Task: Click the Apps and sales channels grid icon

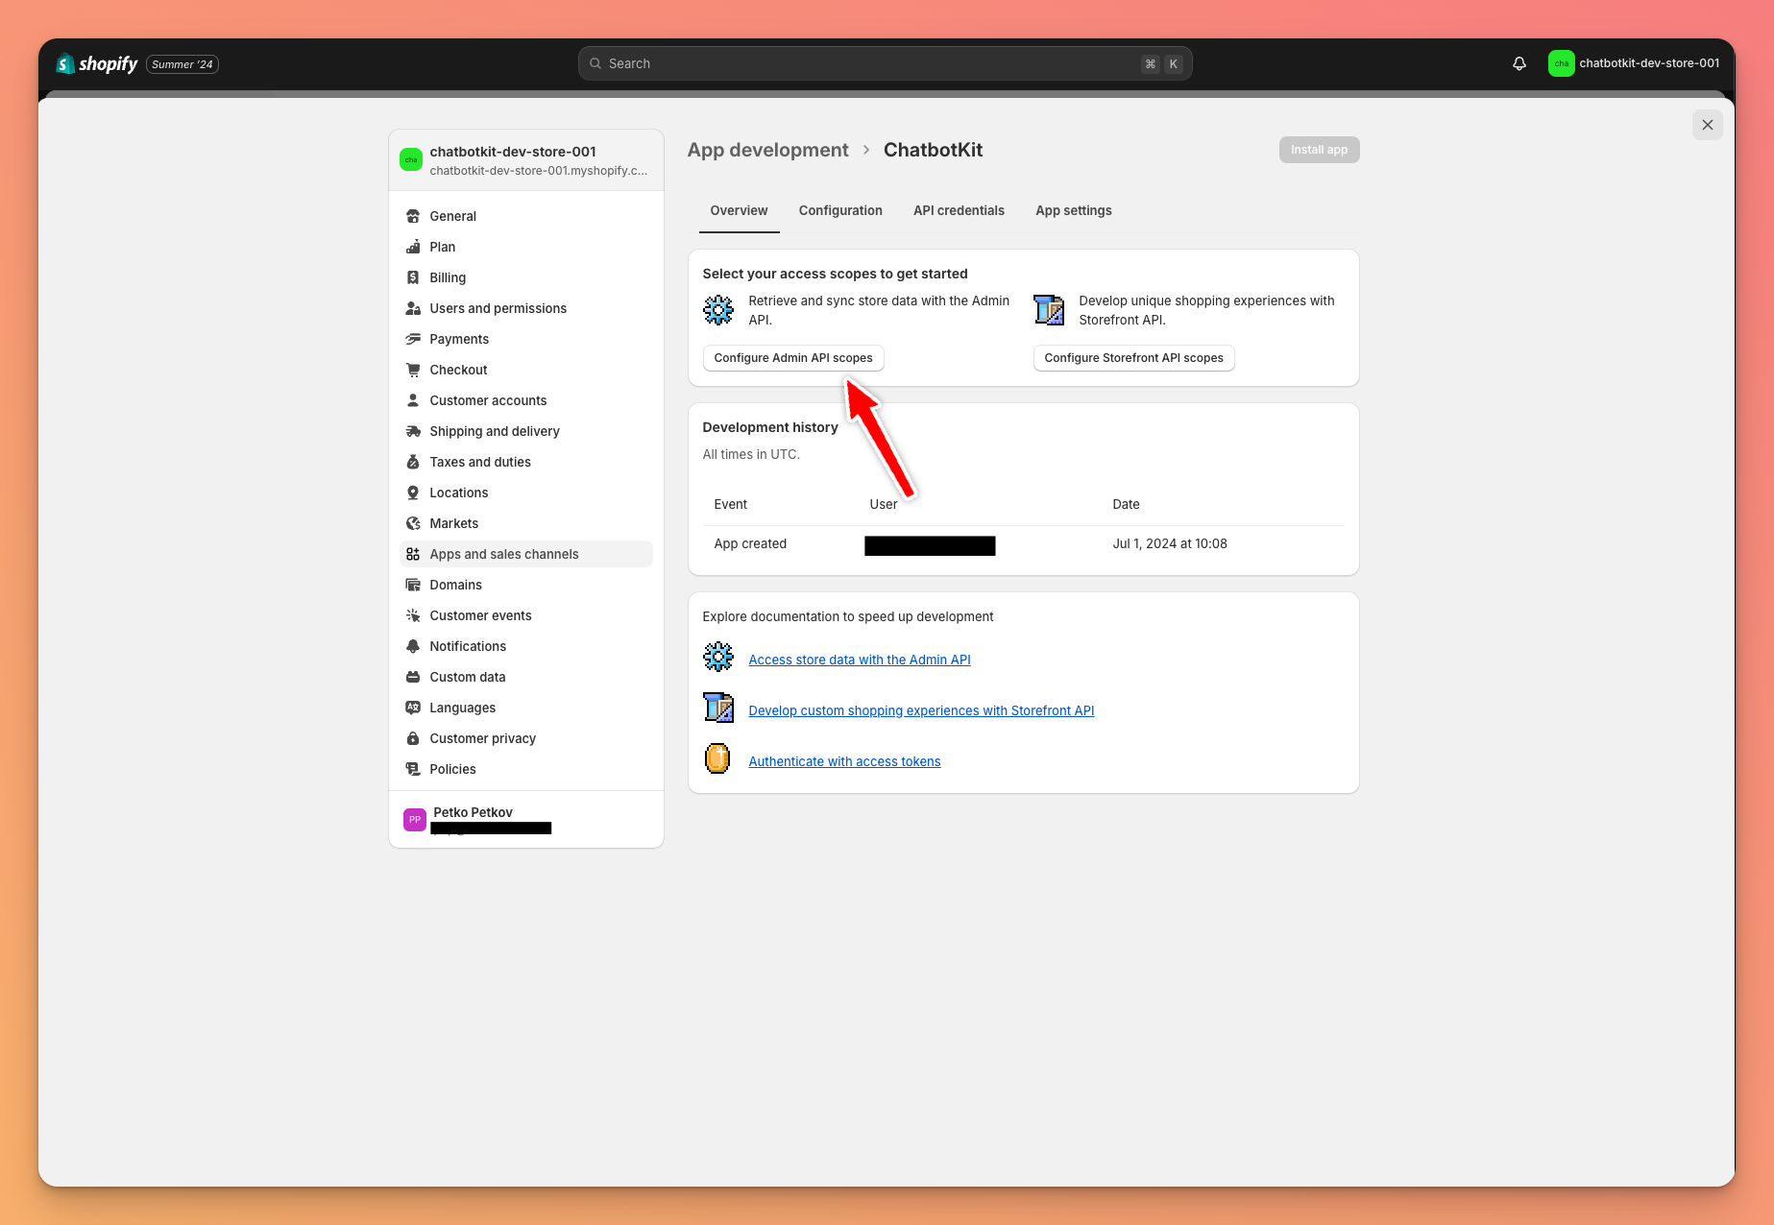Action: [413, 554]
